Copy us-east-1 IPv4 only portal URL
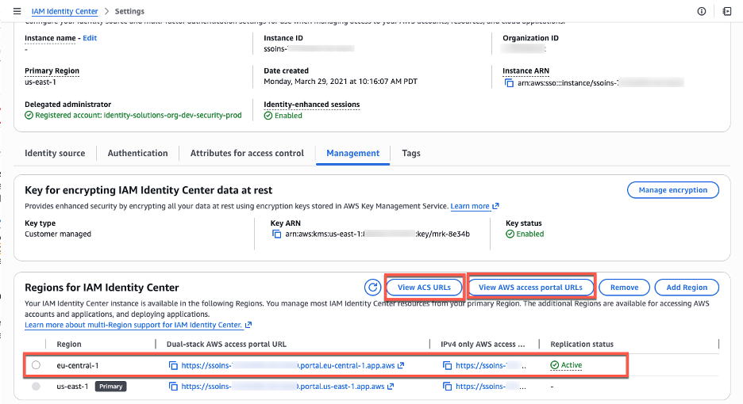Image resolution: width=743 pixels, height=404 pixels. [x=448, y=387]
